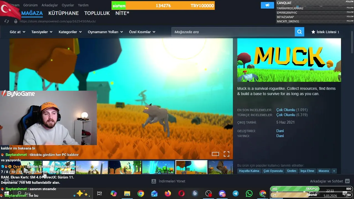Click the main Muck screenshot with wolf
This screenshot has height=199, width=354.
pos(121,99)
